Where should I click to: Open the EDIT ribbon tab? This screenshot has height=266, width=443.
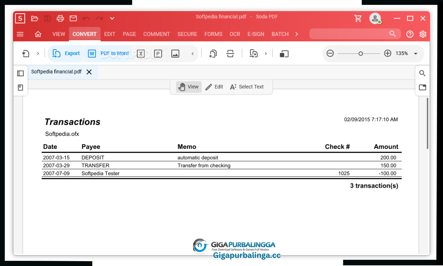coord(110,34)
